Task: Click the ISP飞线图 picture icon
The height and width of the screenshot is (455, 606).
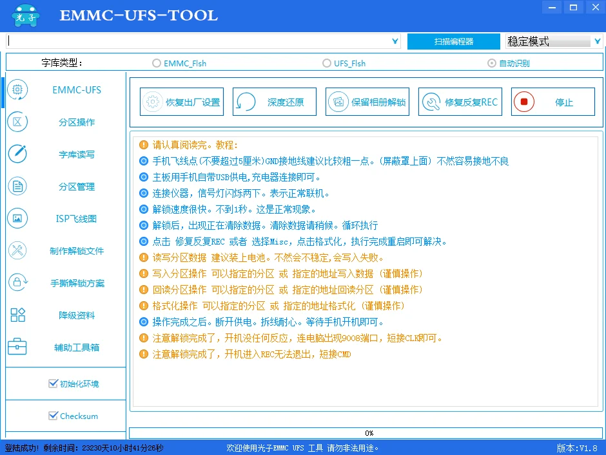Action: 17,218
